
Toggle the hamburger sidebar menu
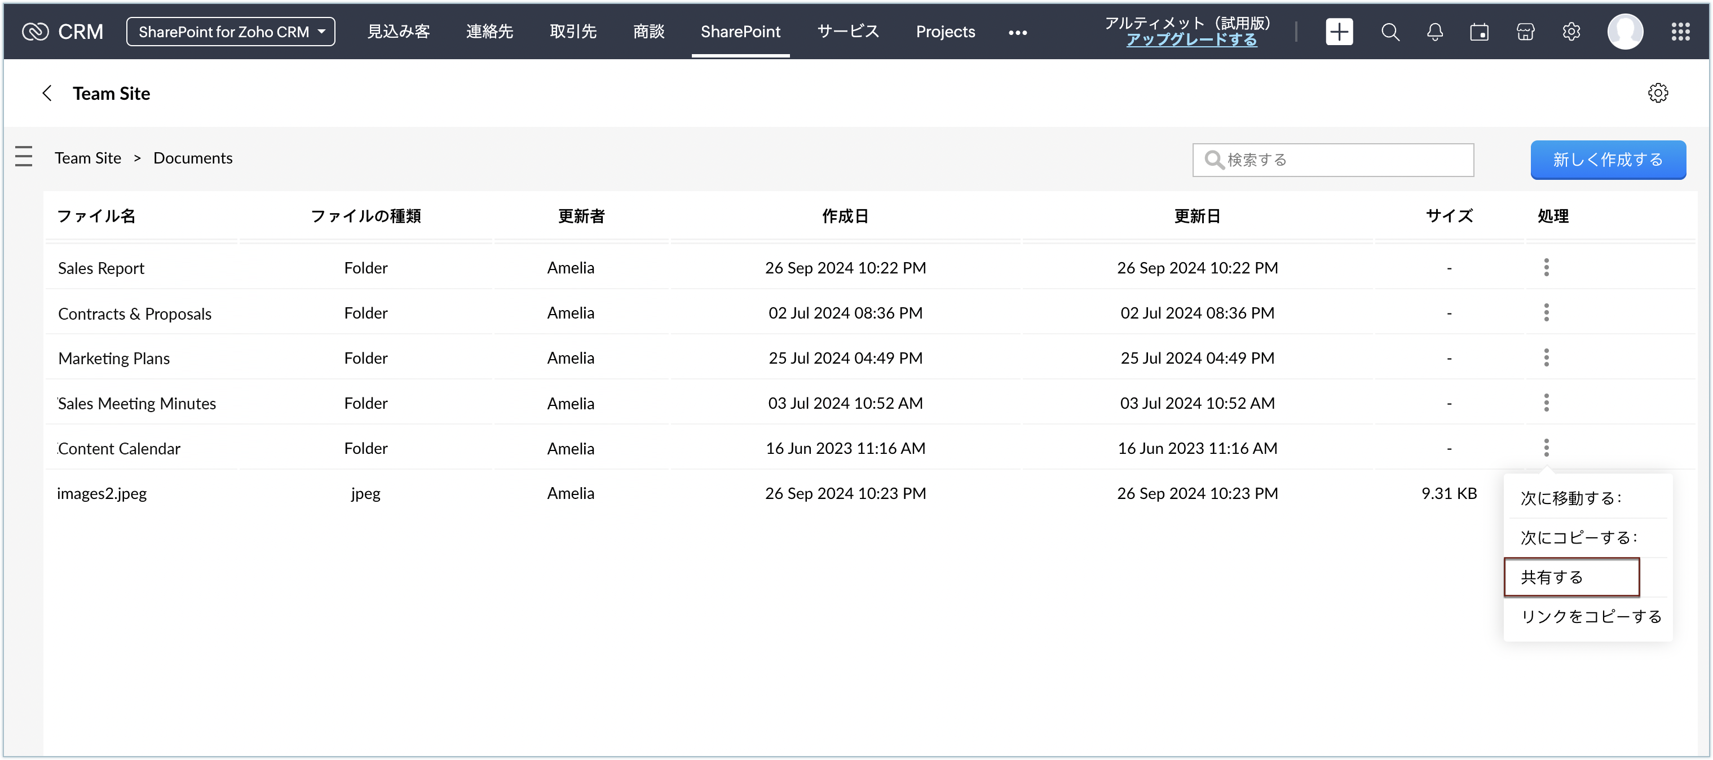coord(24,156)
